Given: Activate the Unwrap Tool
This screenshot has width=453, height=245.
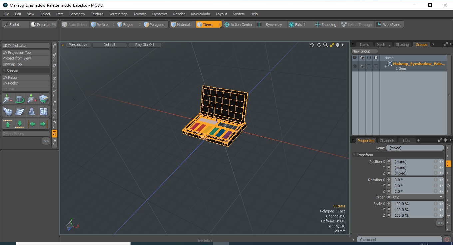Looking at the screenshot, I should (x=26, y=64).
